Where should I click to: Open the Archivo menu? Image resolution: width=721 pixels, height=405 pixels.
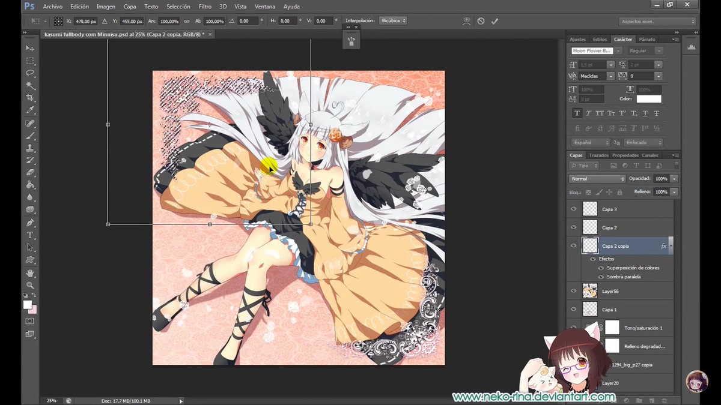click(x=52, y=7)
